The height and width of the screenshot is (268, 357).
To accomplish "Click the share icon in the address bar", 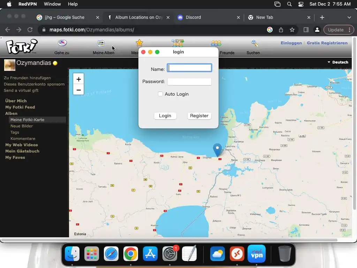I will [281, 30].
